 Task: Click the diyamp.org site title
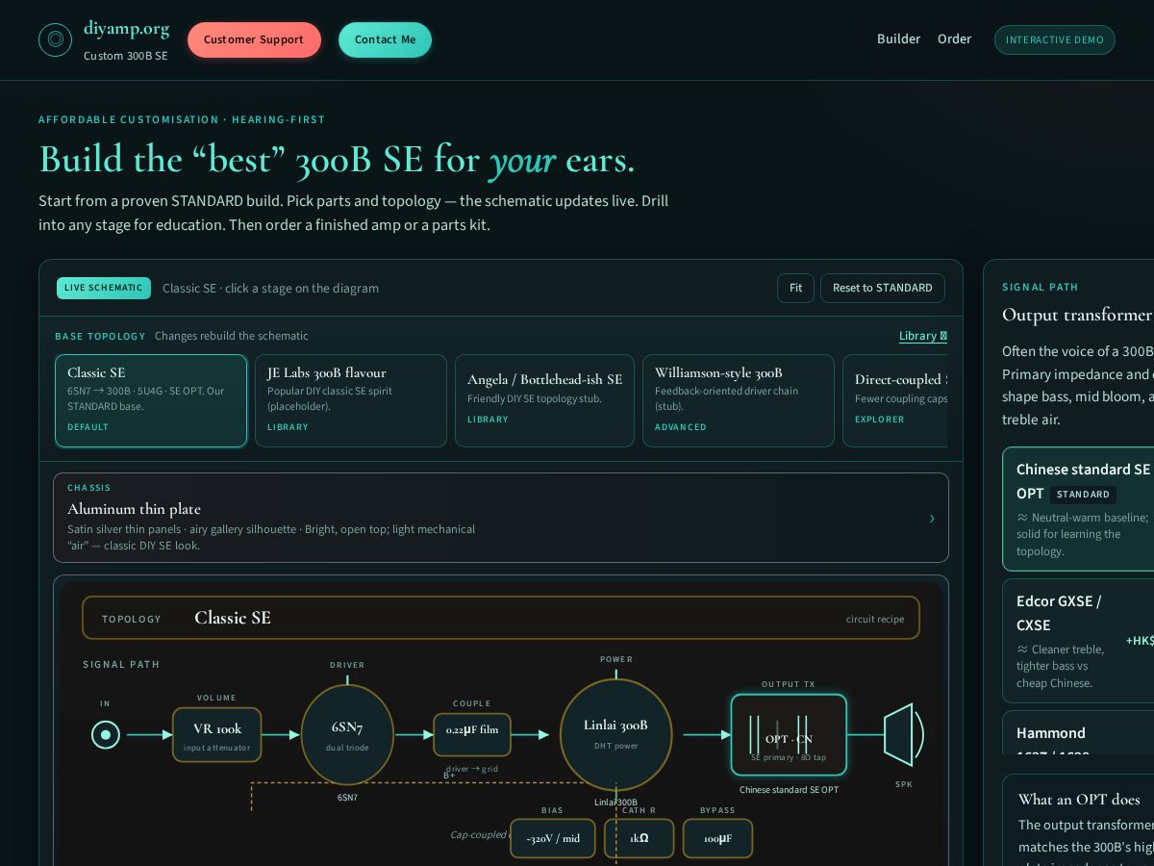(126, 28)
